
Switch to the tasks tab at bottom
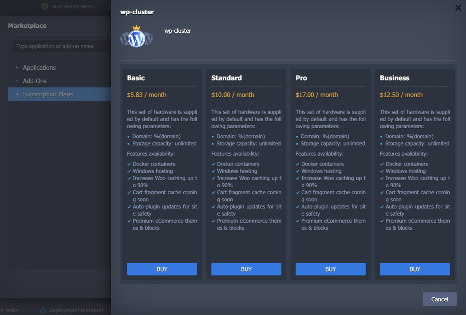(x=10, y=310)
